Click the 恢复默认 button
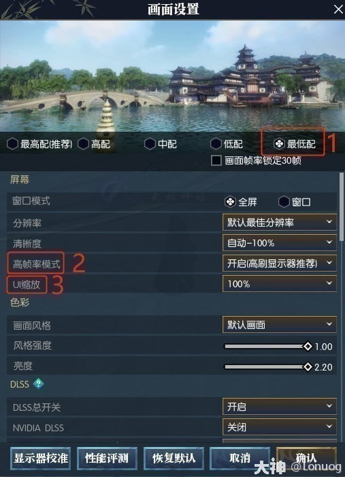 pos(174,458)
